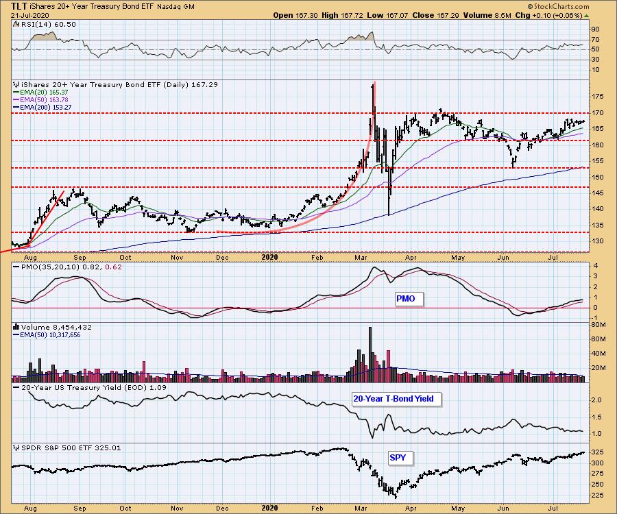Click the histogram icon before Volume 8,454,432
Screen dimensions: 617x514
(x=16, y=327)
